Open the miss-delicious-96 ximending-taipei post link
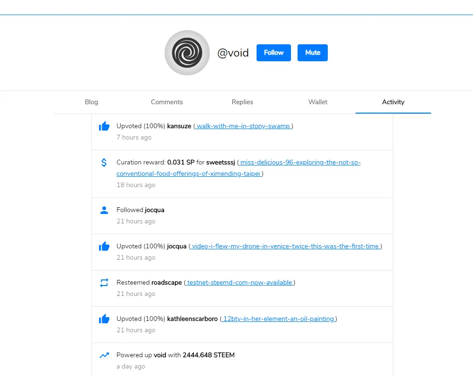 [x=238, y=168]
